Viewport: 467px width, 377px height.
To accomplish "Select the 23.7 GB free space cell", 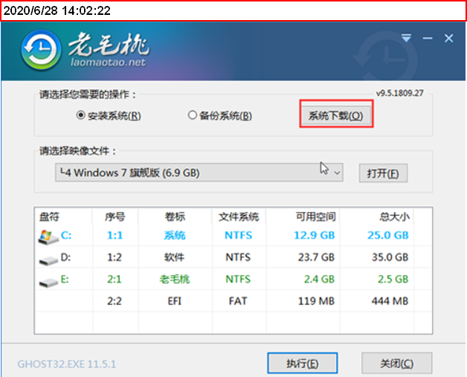I will pos(316,257).
